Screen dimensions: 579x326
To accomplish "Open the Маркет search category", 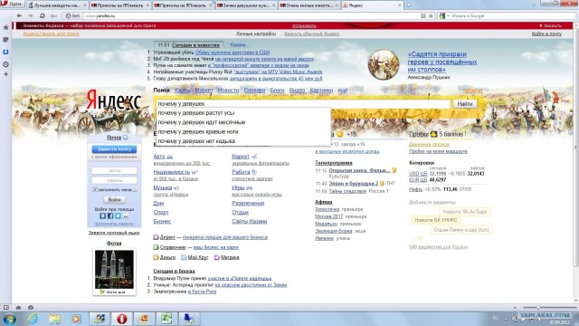I will click(204, 91).
